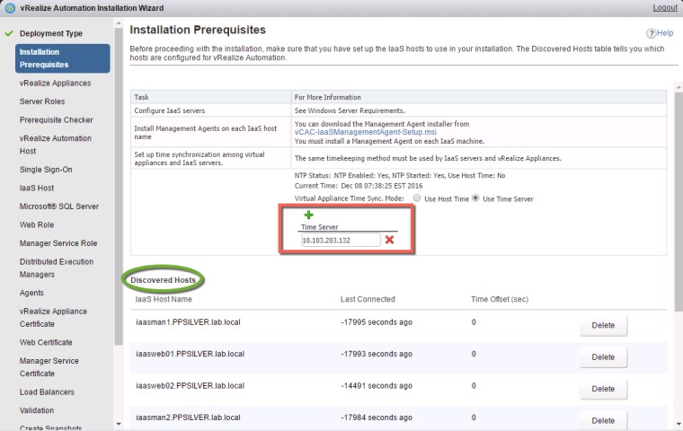Click the vRealize Automation logo icon
The height and width of the screenshot is (431, 683).
coord(10,8)
